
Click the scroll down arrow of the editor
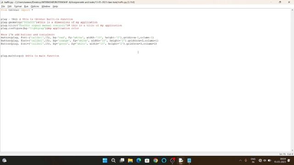click(292, 150)
